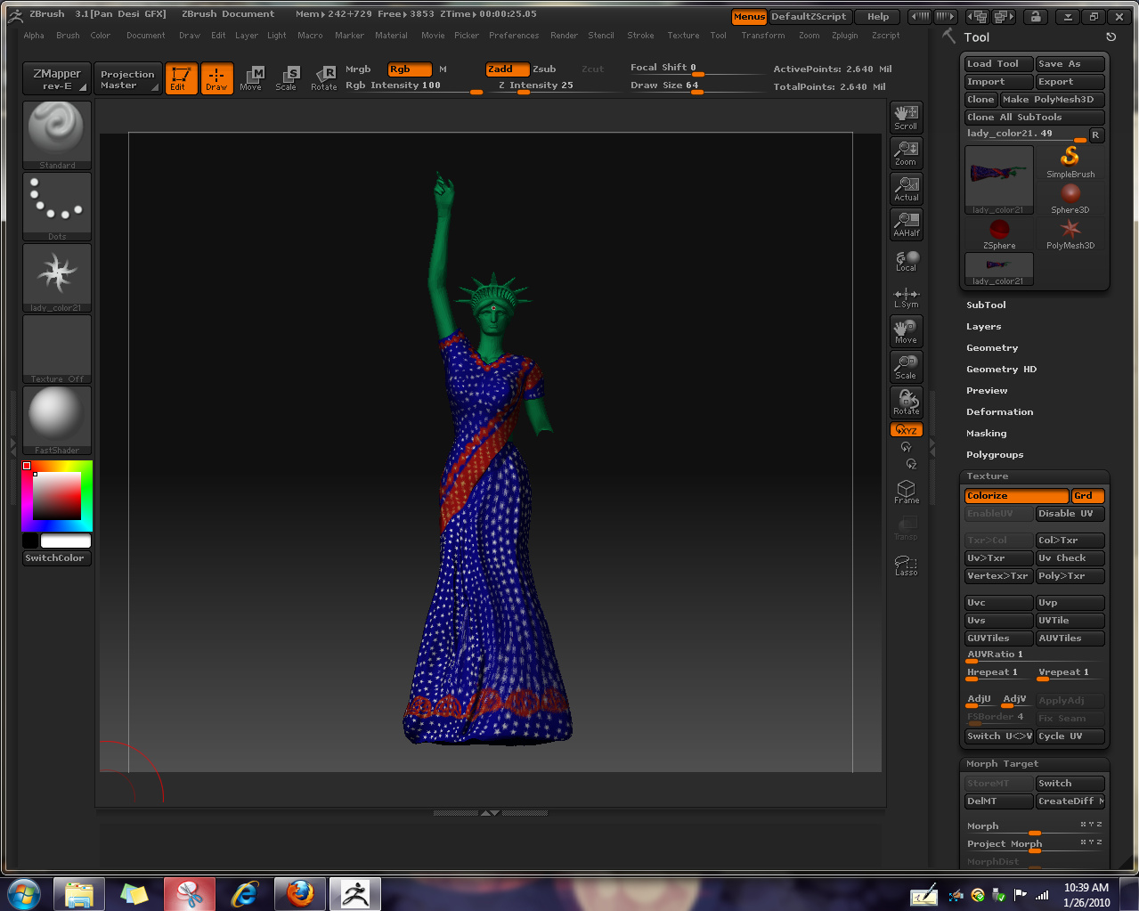Select the Lasso selection icon
Screen dimensions: 1139x911
coord(906,565)
